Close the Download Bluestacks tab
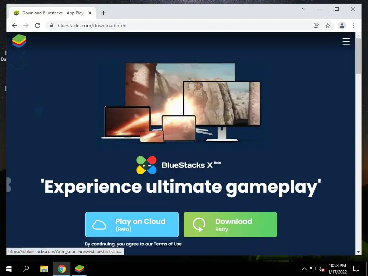368x276 pixels. 89,13
